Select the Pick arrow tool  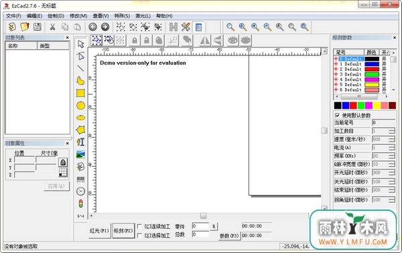[x=80, y=44]
